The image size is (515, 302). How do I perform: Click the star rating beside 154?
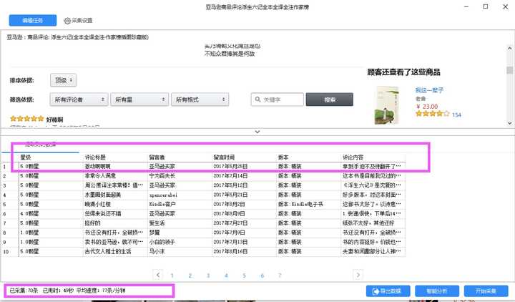[x=432, y=114]
